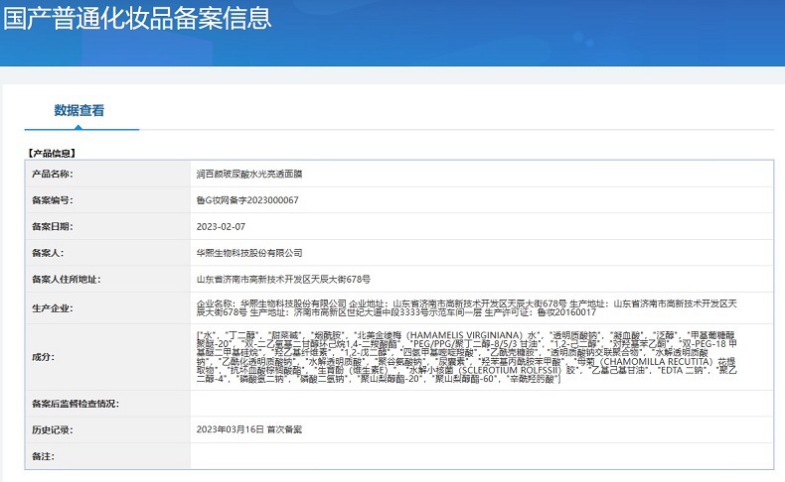785x482 pixels.
Task: Select the 成分 row label
Action: pyautogui.click(x=44, y=355)
